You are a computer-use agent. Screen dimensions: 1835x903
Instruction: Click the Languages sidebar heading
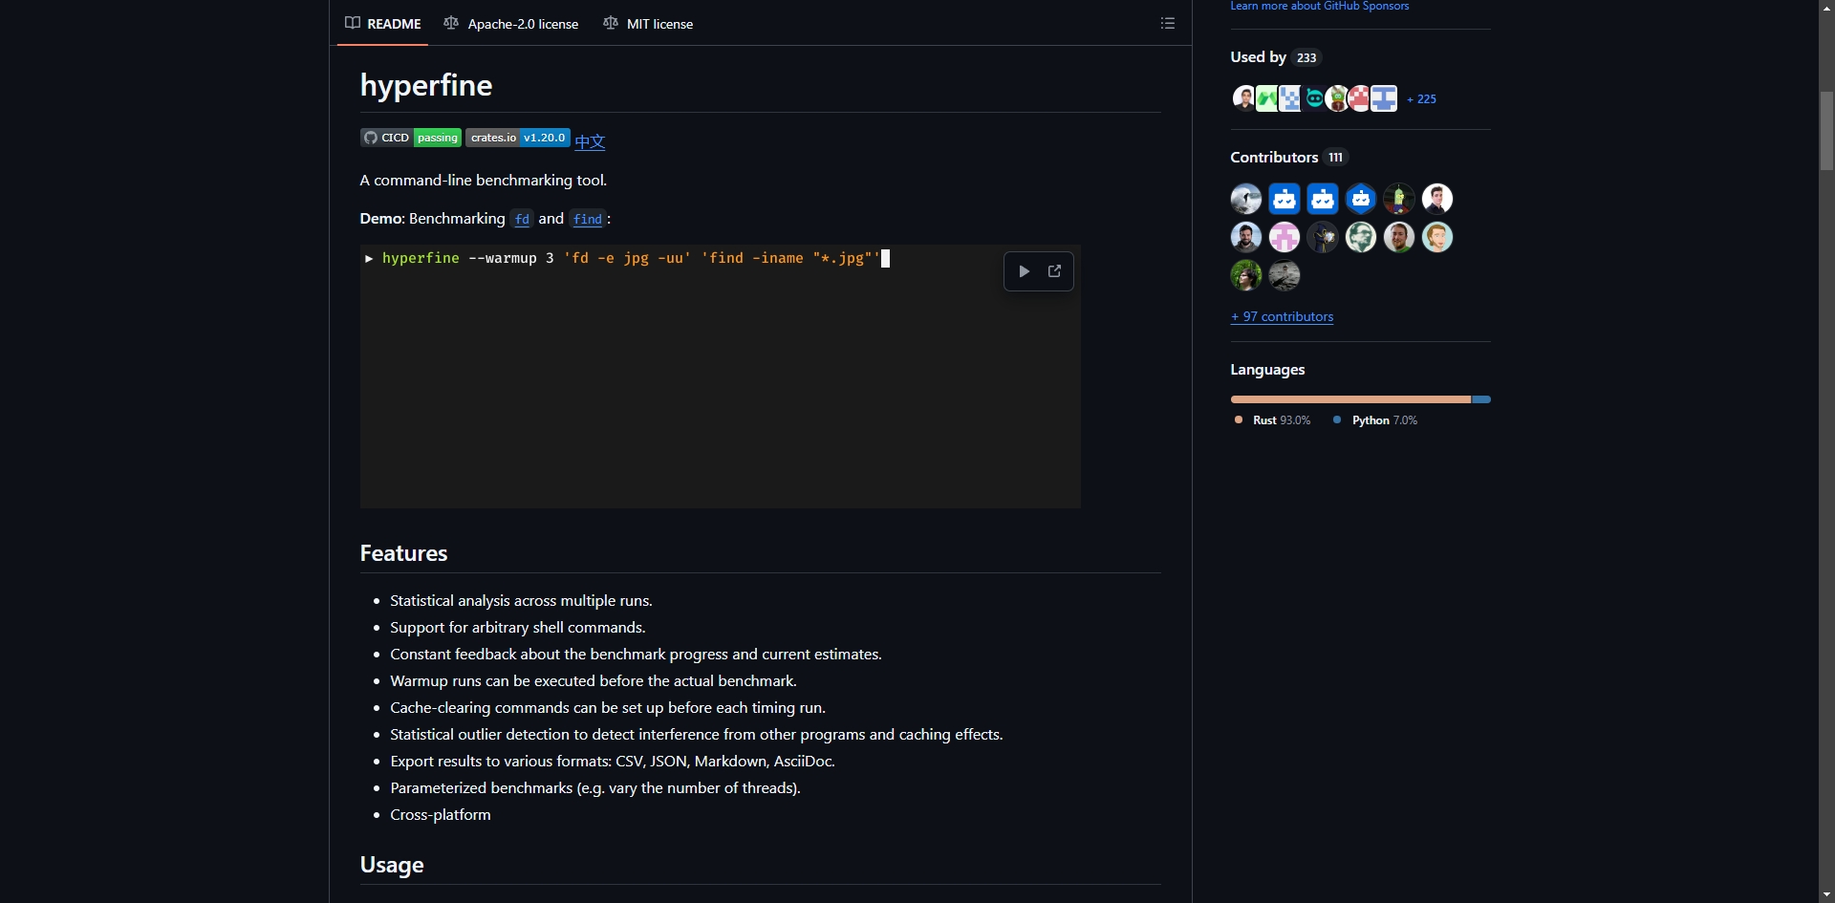(1267, 370)
